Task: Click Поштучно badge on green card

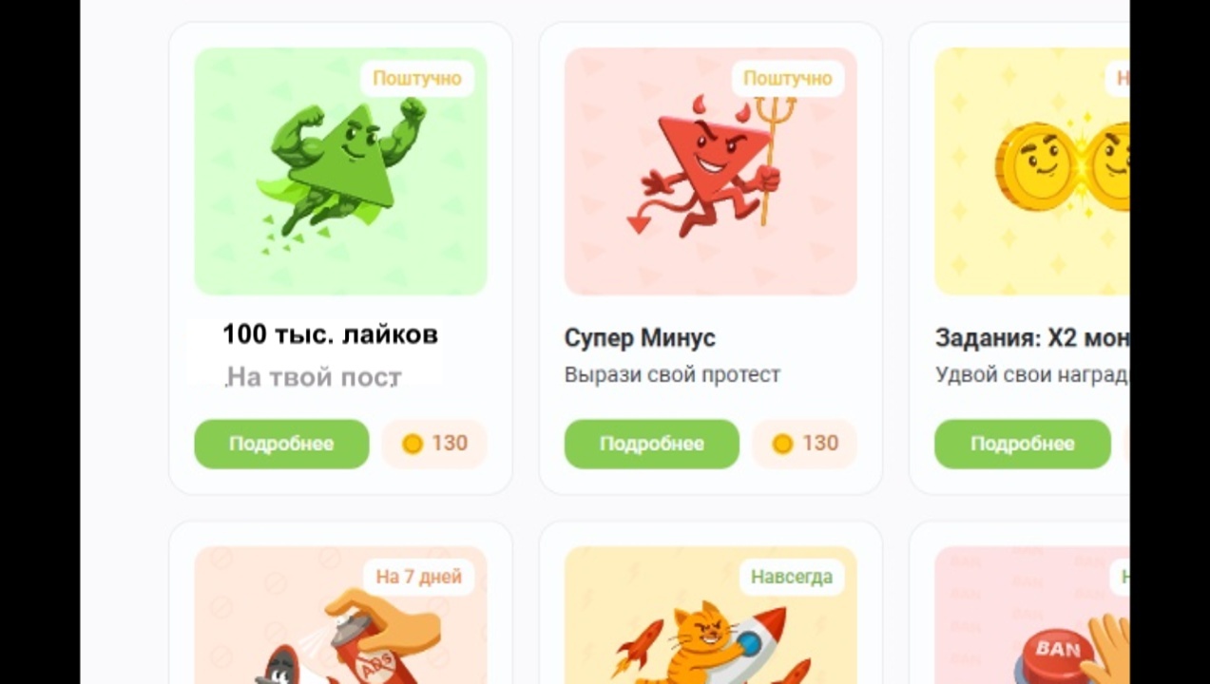Action: 416,79
